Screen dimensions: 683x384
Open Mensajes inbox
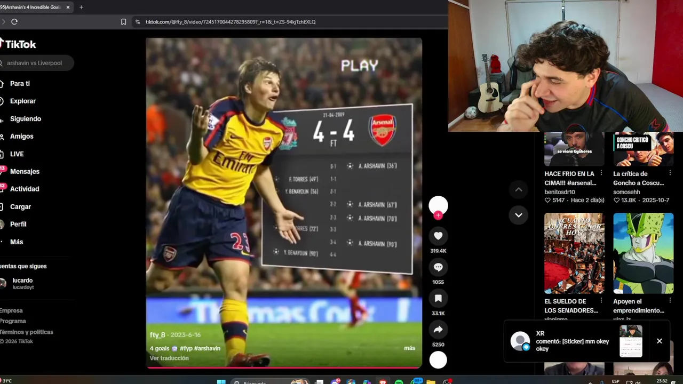[x=25, y=171]
